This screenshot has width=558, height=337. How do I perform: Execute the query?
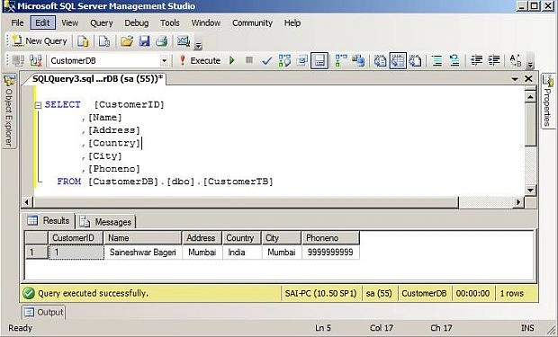200,61
